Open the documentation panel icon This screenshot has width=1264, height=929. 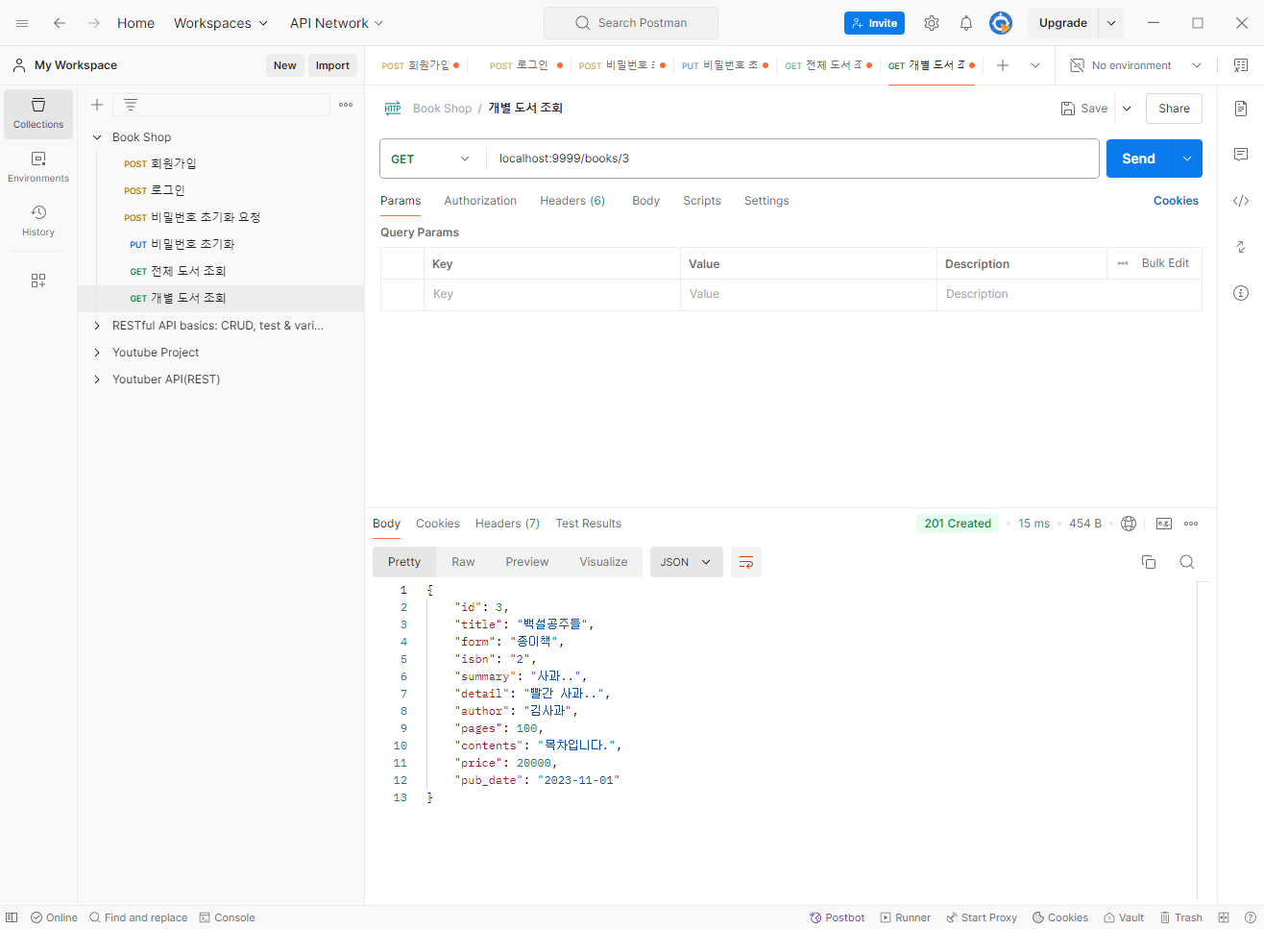[x=1241, y=109]
